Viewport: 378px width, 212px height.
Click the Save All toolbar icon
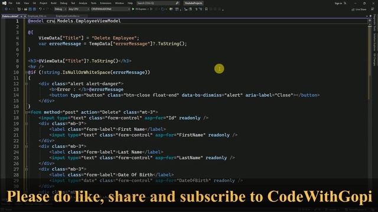pyautogui.click(x=34, y=9)
